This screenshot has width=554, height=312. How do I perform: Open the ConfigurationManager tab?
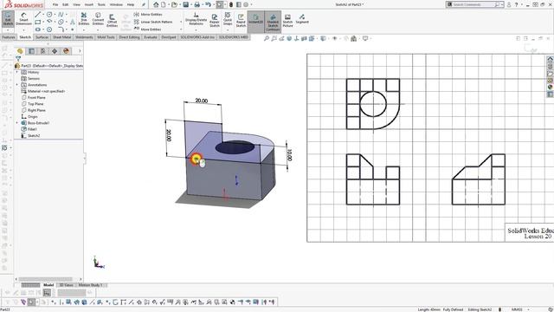[43, 51]
